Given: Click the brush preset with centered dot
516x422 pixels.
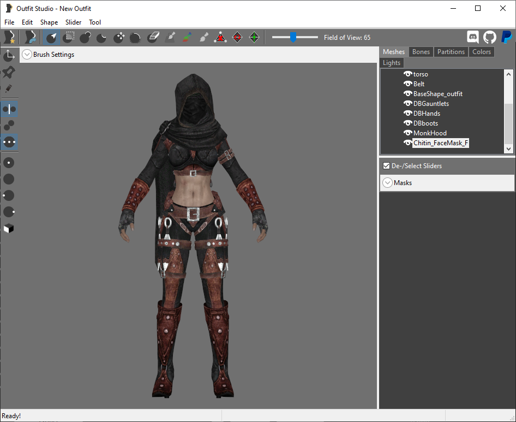Looking at the screenshot, I should coord(9,163).
